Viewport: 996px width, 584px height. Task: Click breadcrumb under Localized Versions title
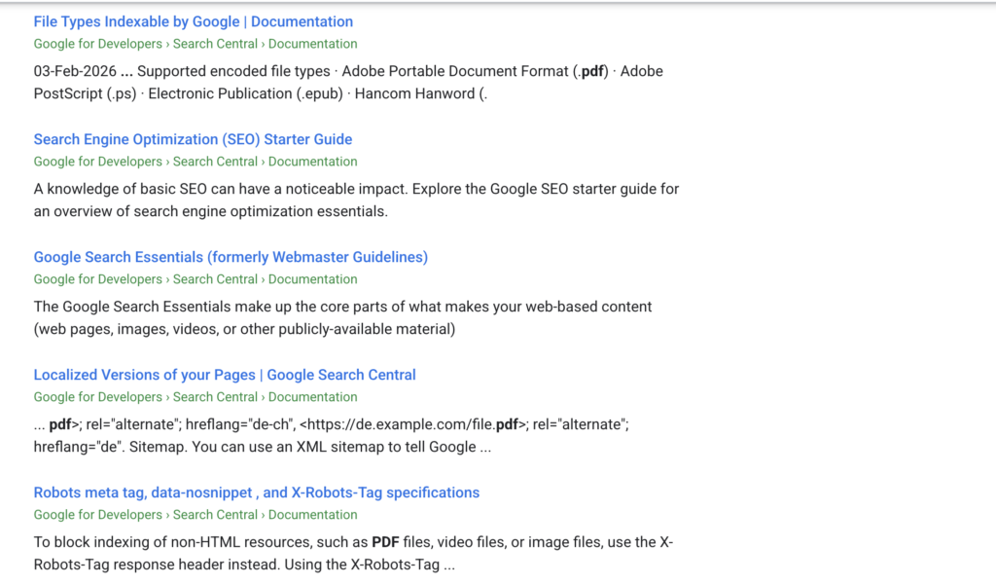pyautogui.click(x=196, y=396)
